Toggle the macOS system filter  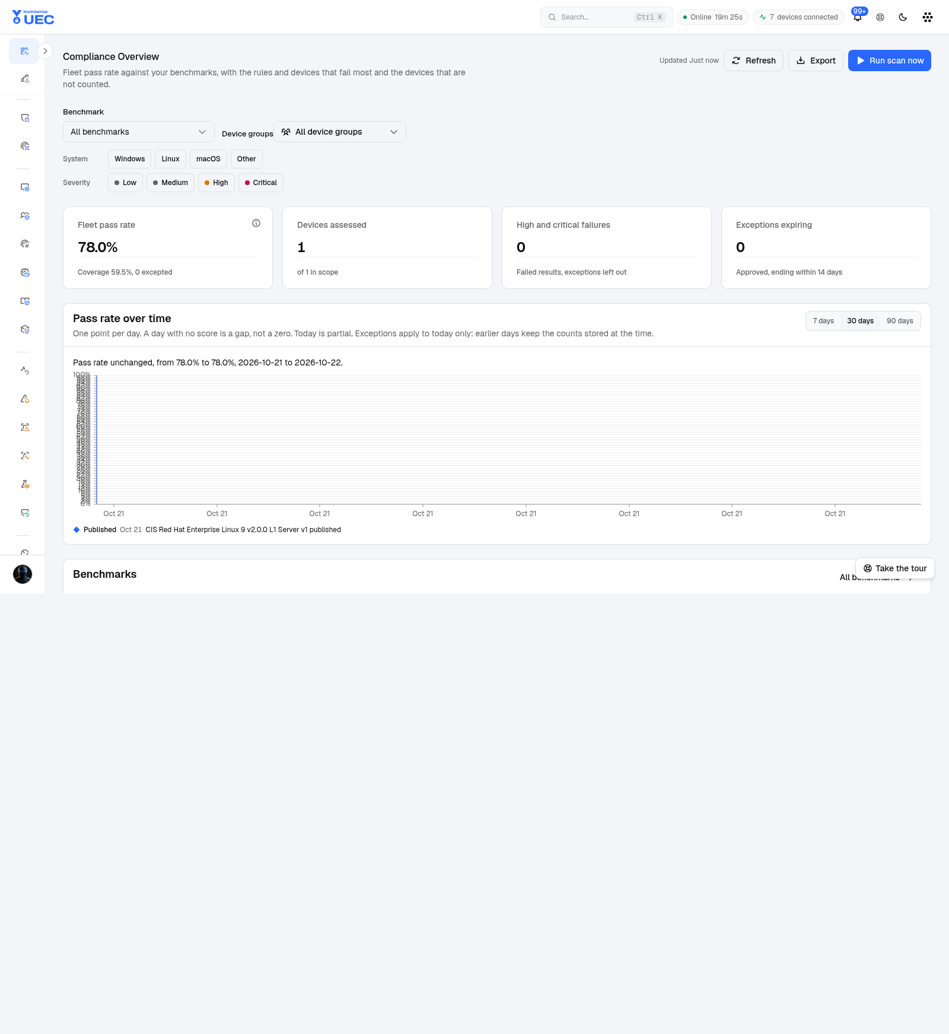[x=208, y=159]
